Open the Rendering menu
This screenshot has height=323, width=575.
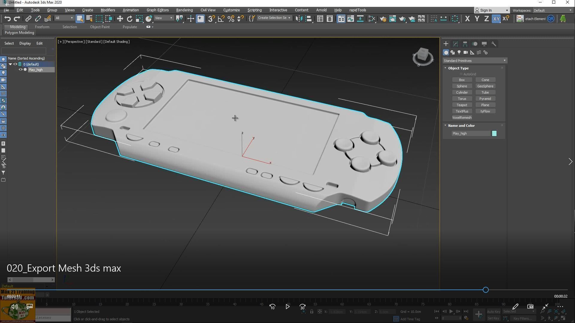point(184,10)
